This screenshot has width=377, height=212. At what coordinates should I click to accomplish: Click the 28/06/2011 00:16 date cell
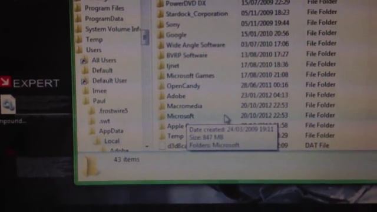coord(264,85)
